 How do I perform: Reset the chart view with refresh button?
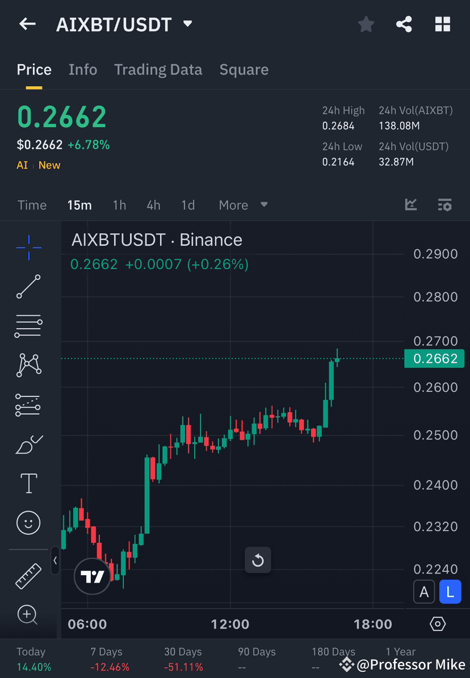coord(258,560)
